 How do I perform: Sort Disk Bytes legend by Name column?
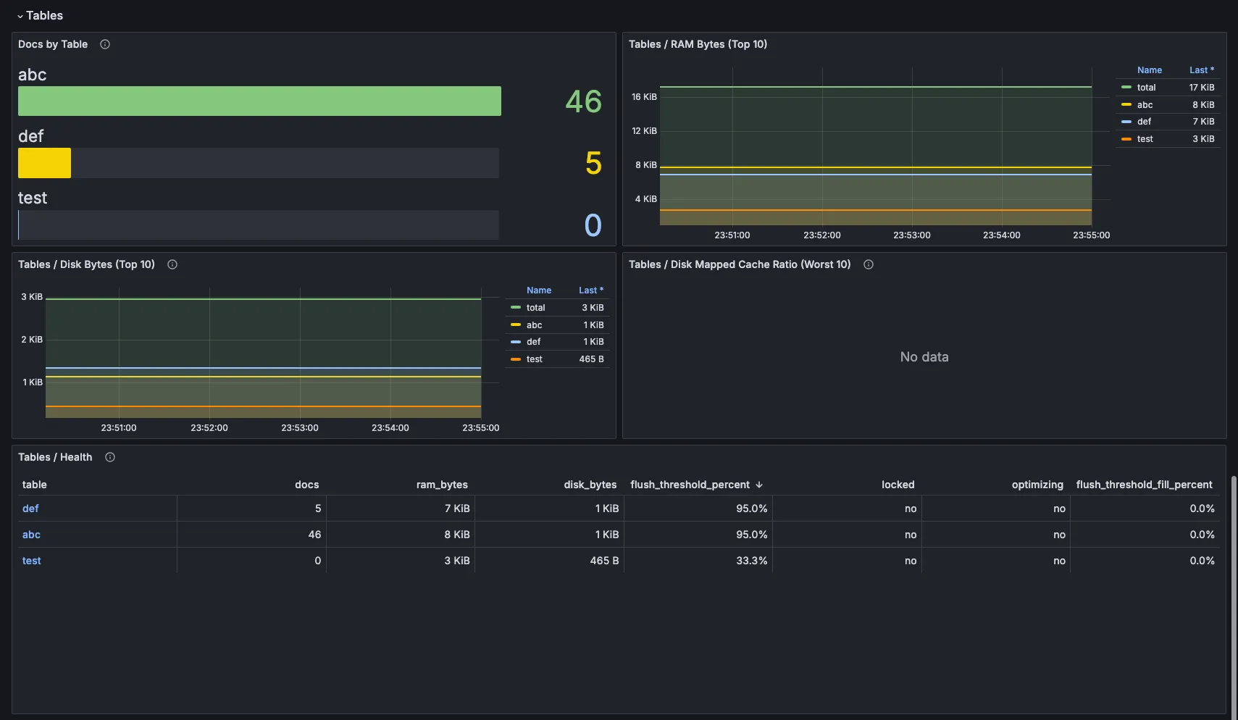(x=538, y=290)
